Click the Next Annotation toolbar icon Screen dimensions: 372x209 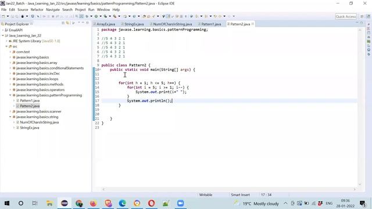197,16
